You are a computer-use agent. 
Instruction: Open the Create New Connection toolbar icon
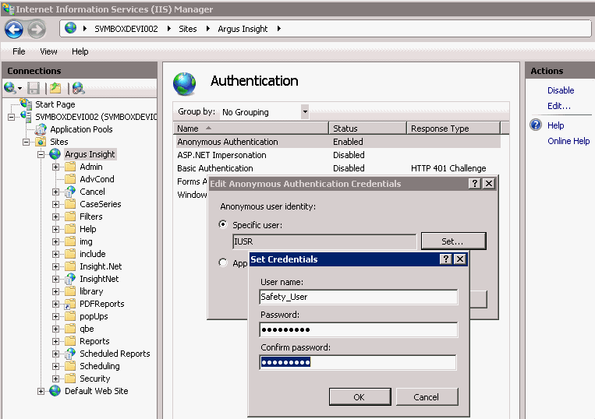pyautogui.click(x=11, y=88)
